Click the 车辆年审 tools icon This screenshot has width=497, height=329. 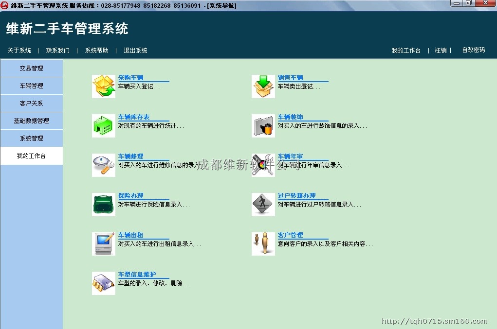(x=263, y=165)
